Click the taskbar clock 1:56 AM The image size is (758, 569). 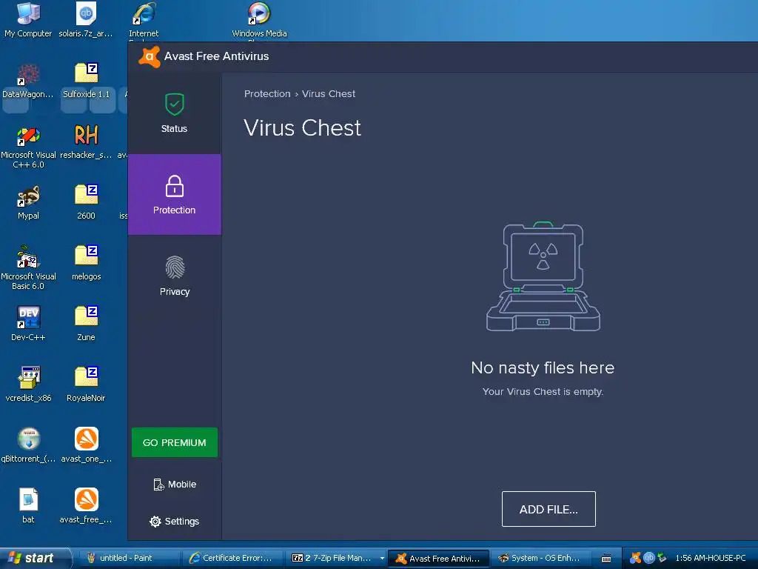(711, 559)
